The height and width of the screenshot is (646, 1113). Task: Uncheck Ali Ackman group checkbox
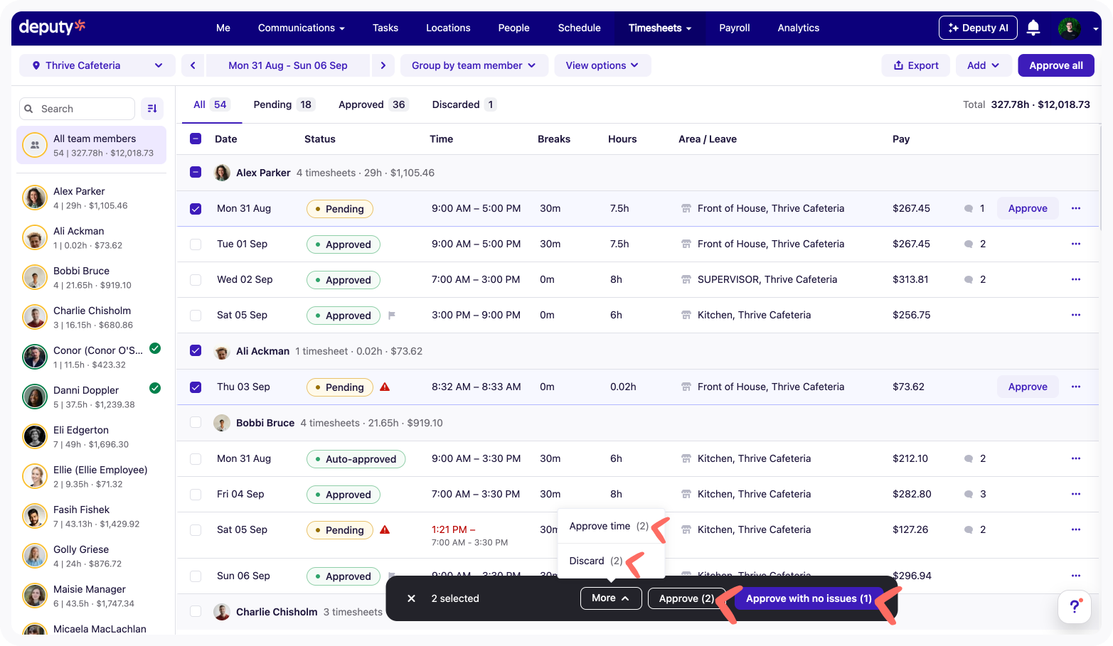196,350
